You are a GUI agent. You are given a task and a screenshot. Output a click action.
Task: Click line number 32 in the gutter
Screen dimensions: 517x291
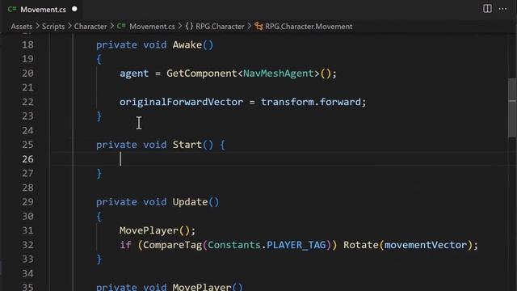point(27,245)
